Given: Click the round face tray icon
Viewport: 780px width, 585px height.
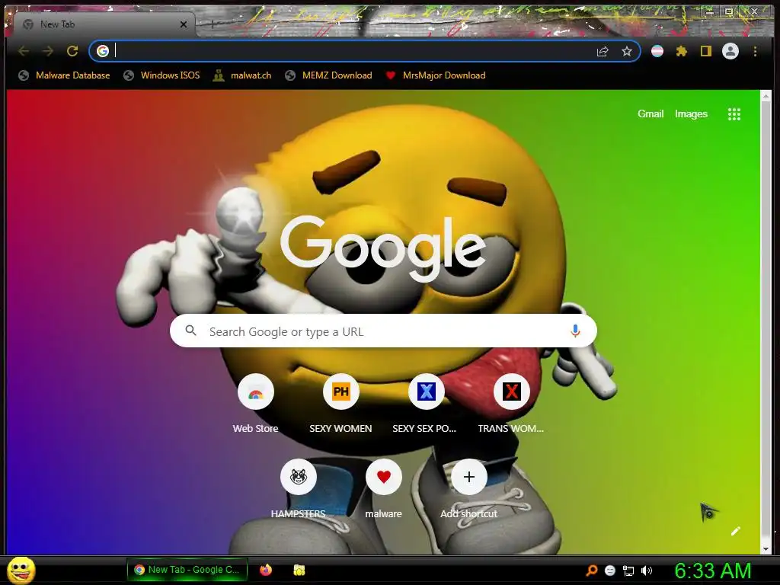Looking at the screenshot, I should [610, 571].
